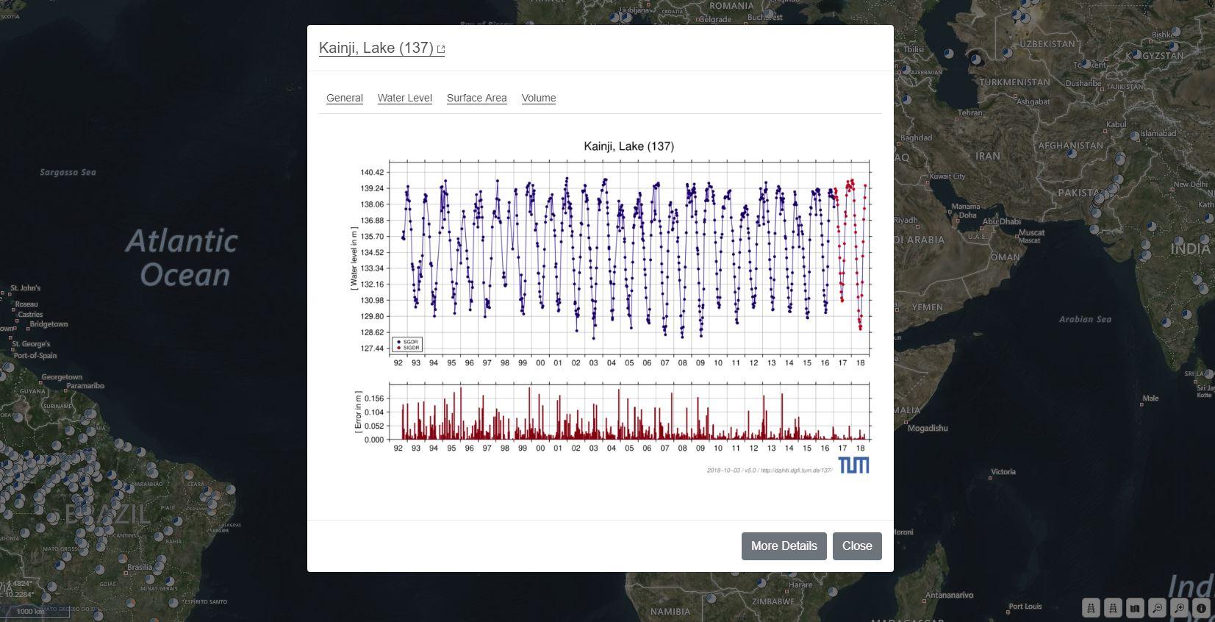This screenshot has height=622, width=1215.
Task: Click the leftmost railway-track icon in map toolbar
Action: point(1092,608)
